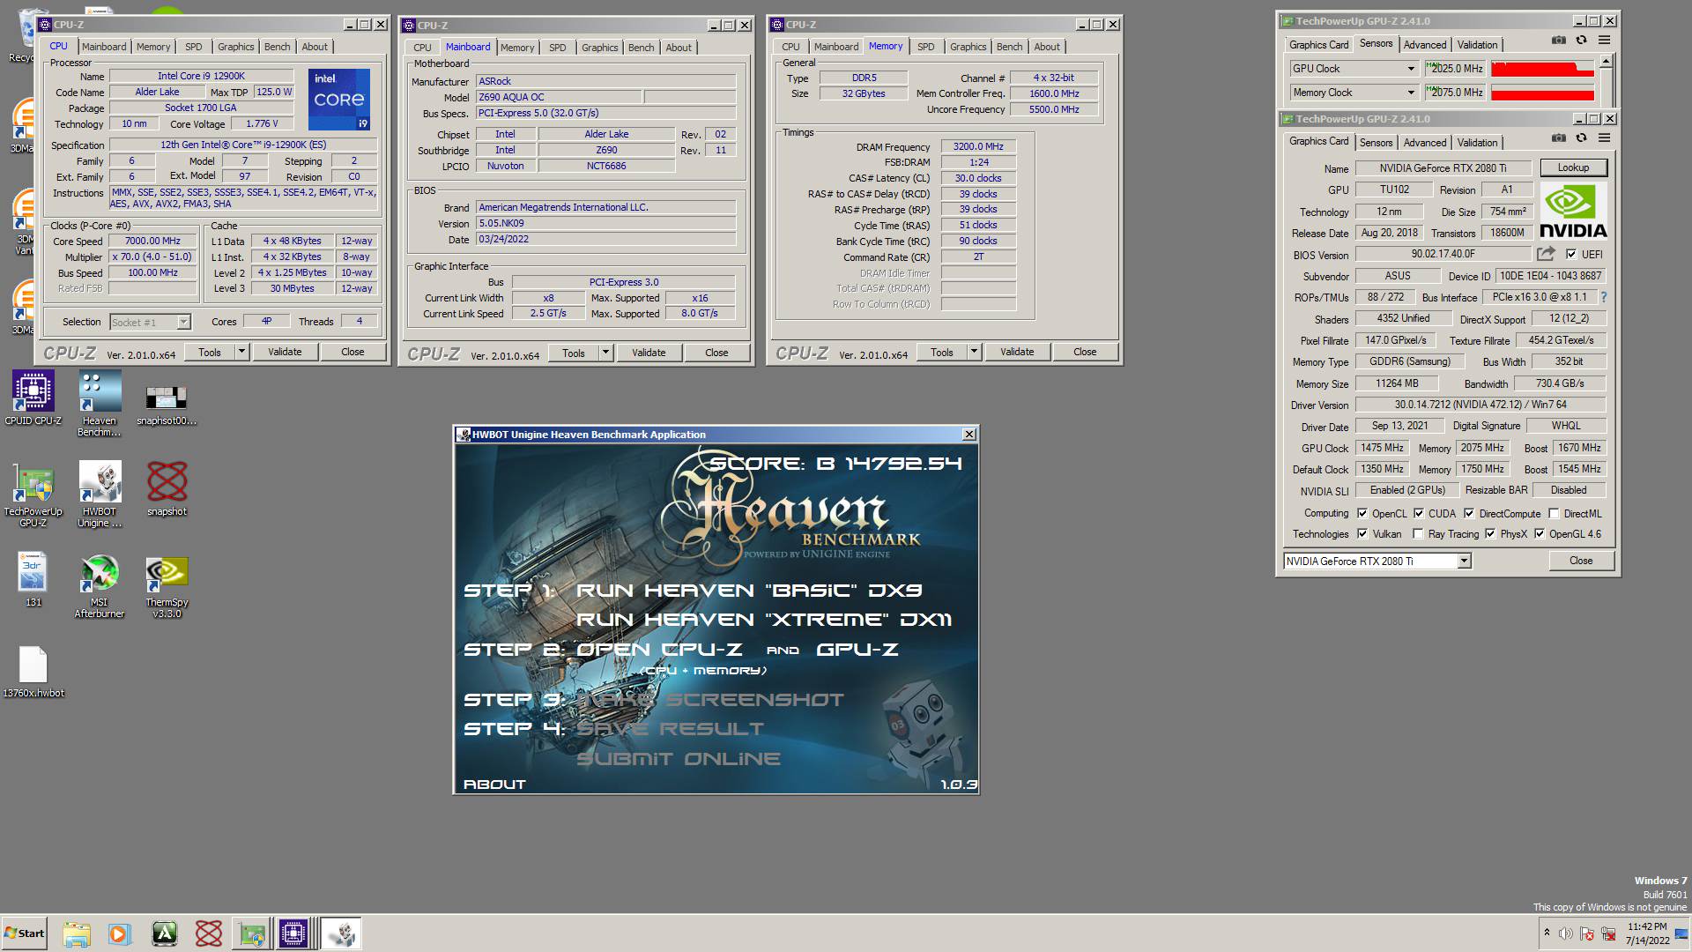
Task: Click Lookup button in GPU-Z
Action: click(1573, 167)
